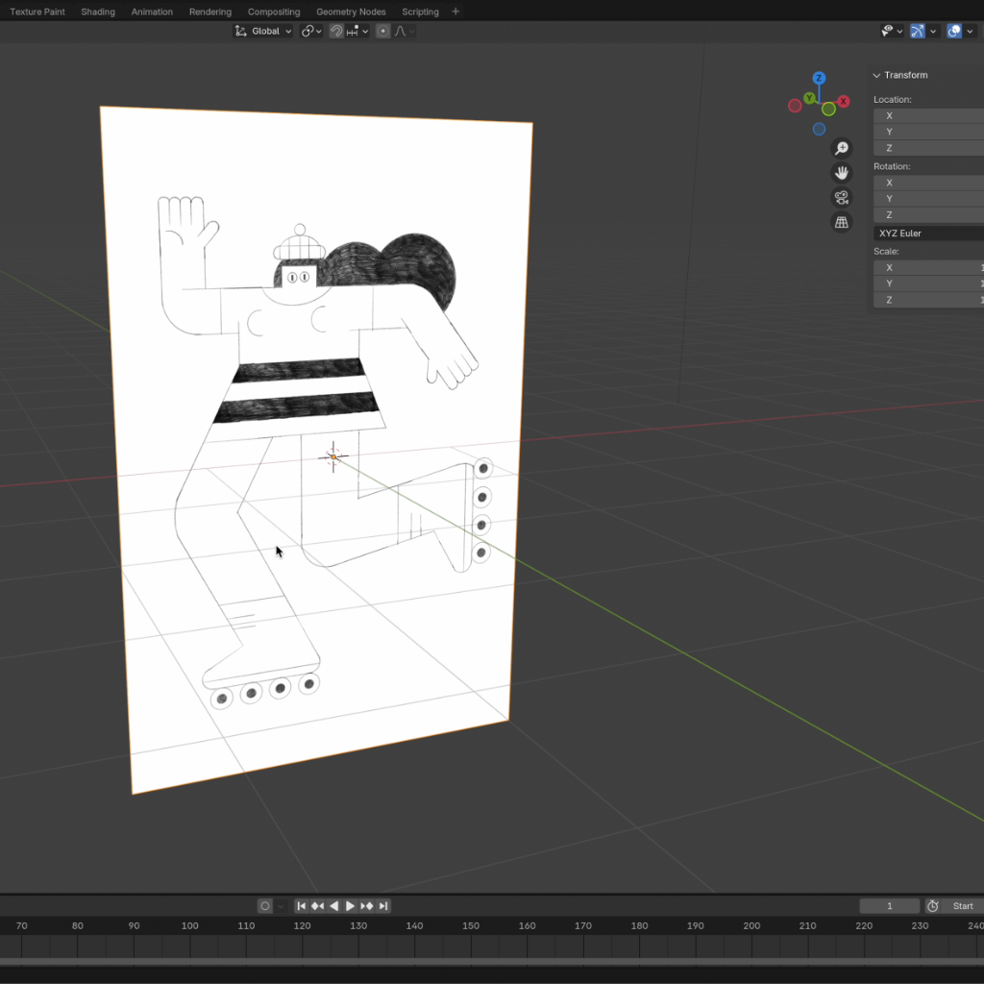The image size is (984, 984).
Task: Open the Shading workspace tab
Action: (98, 12)
